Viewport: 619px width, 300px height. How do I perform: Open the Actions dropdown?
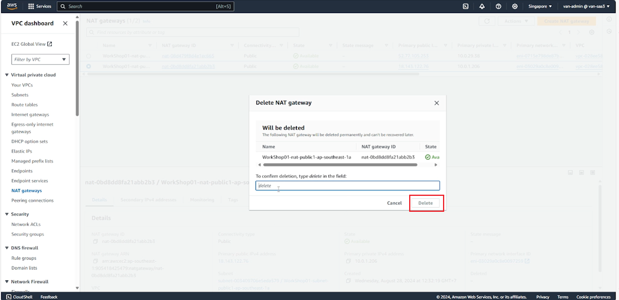tap(516, 21)
